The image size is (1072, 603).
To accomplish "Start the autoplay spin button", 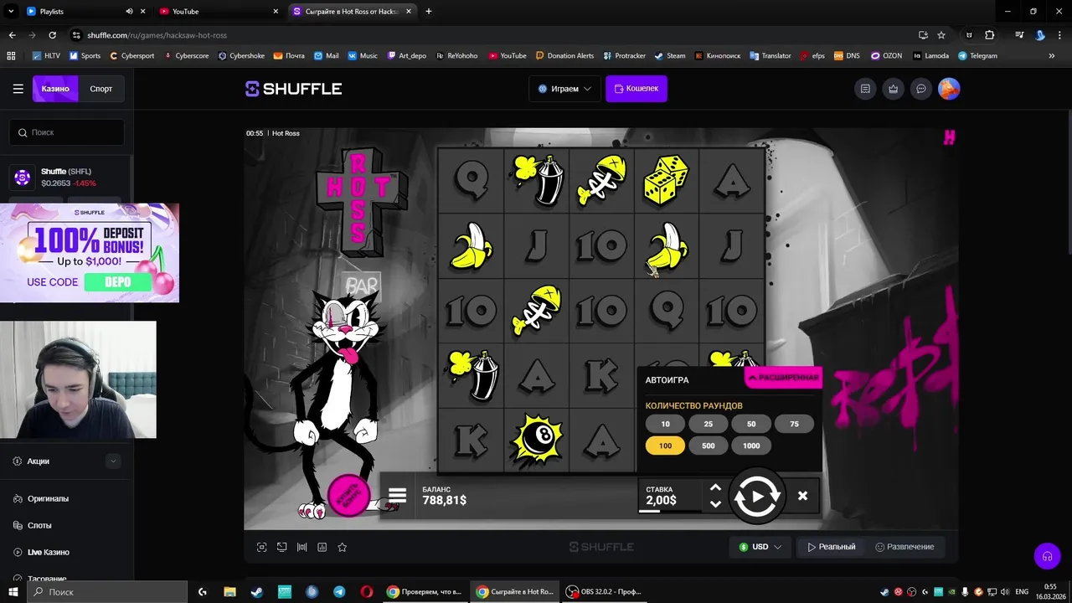I will click(757, 497).
